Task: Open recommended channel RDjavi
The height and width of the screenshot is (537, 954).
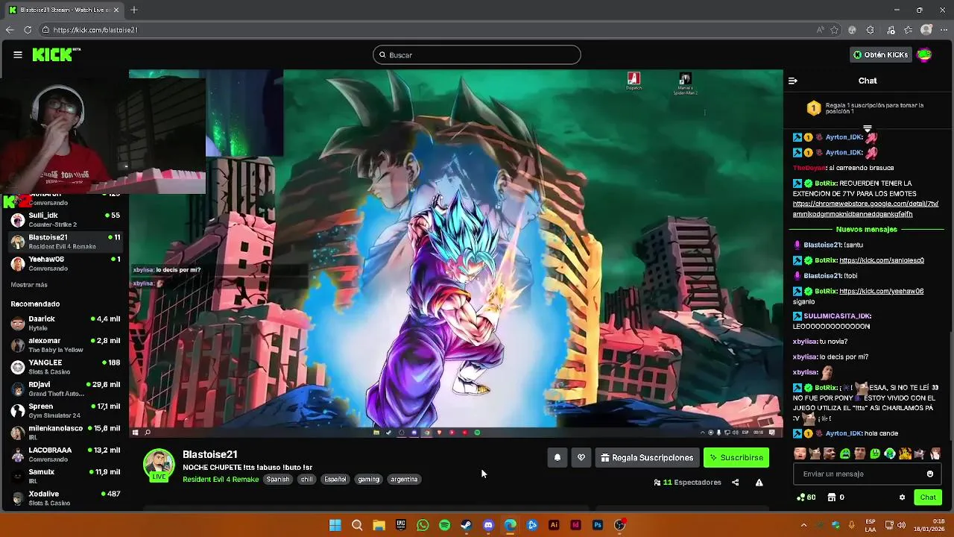Action: click(x=65, y=389)
